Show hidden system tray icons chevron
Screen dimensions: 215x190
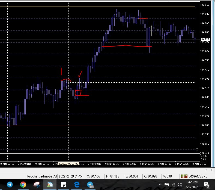160,185
